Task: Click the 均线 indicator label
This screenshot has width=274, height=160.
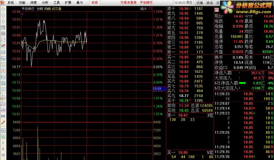Action: tap(47, 9)
